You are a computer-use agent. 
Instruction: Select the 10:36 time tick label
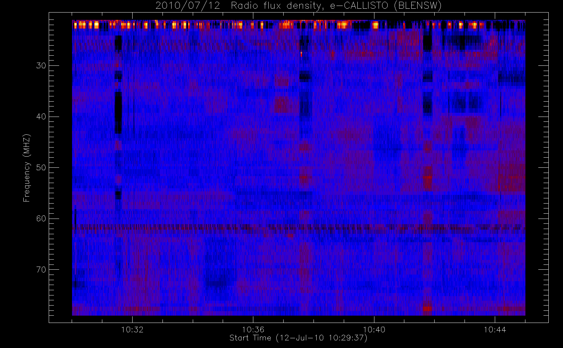[x=253, y=330]
